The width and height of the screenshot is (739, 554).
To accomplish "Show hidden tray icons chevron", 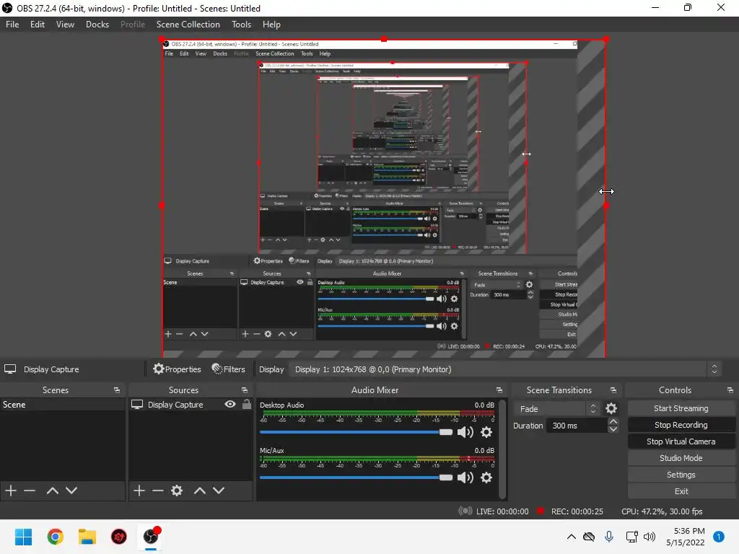I will pos(572,537).
